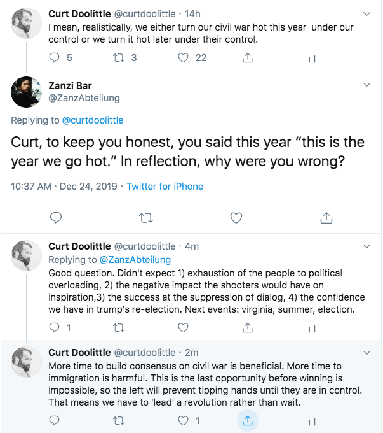383x433 pixels.
Task: Share Zanzi Bar's main tweet
Action: [326, 218]
